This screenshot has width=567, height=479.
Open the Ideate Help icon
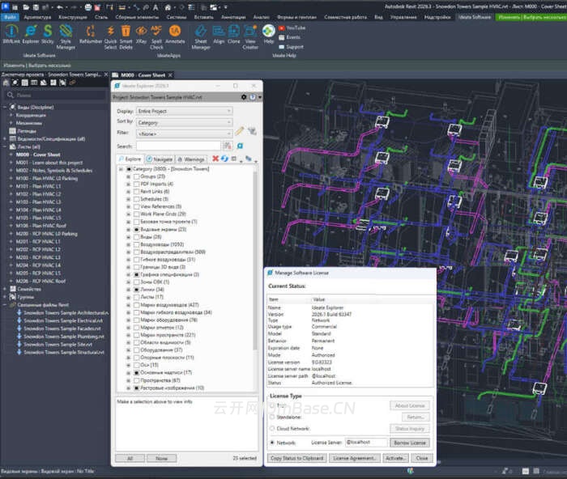click(269, 34)
